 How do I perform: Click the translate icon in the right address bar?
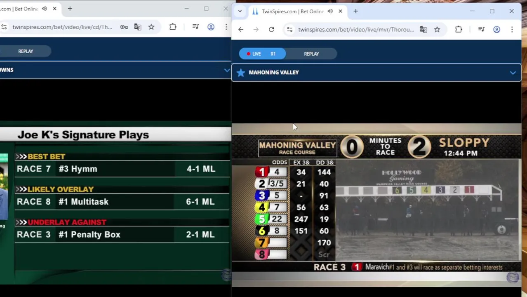[x=423, y=29]
